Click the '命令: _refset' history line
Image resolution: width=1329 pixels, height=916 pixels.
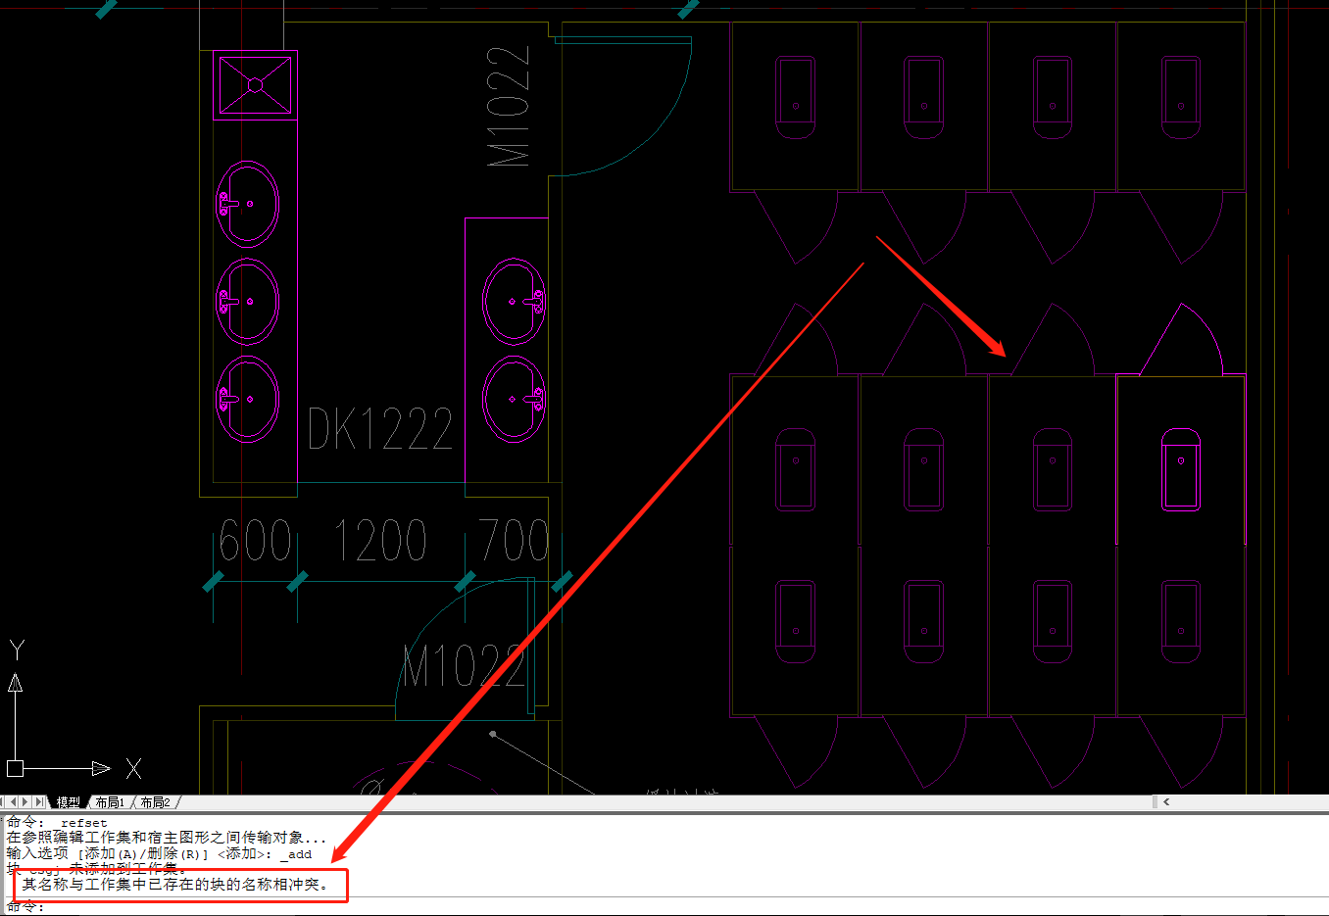[x=57, y=822]
